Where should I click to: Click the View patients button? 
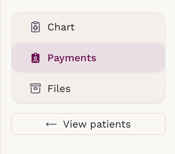pos(88,124)
